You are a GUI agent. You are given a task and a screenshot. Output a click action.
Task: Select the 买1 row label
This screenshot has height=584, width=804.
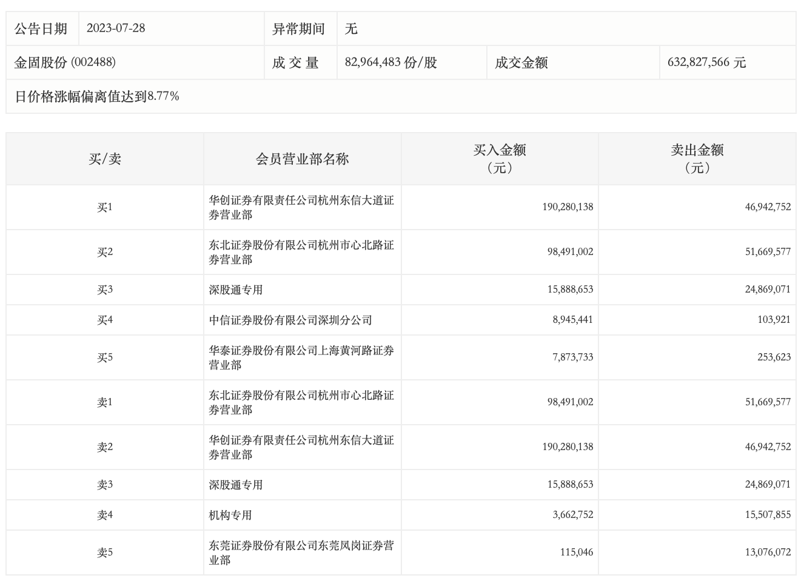click(x=105, y=207)
